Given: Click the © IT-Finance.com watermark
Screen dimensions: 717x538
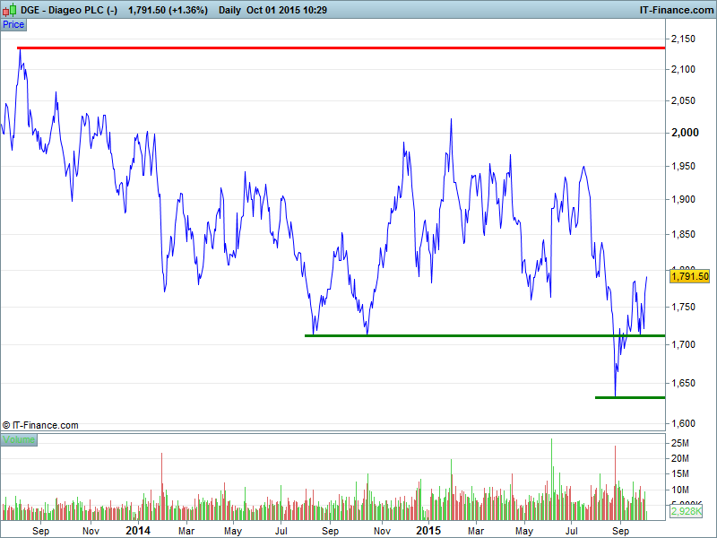Looking at the screenshot, I should click(x=41, y=425).
